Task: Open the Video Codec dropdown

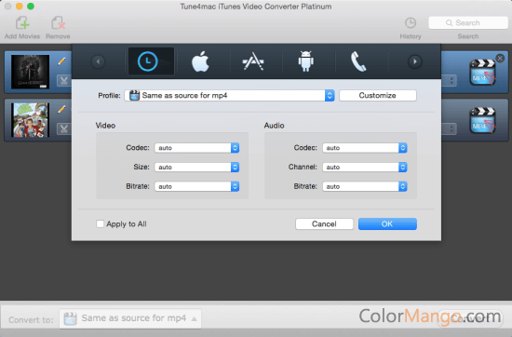Action: click(197, 148)
